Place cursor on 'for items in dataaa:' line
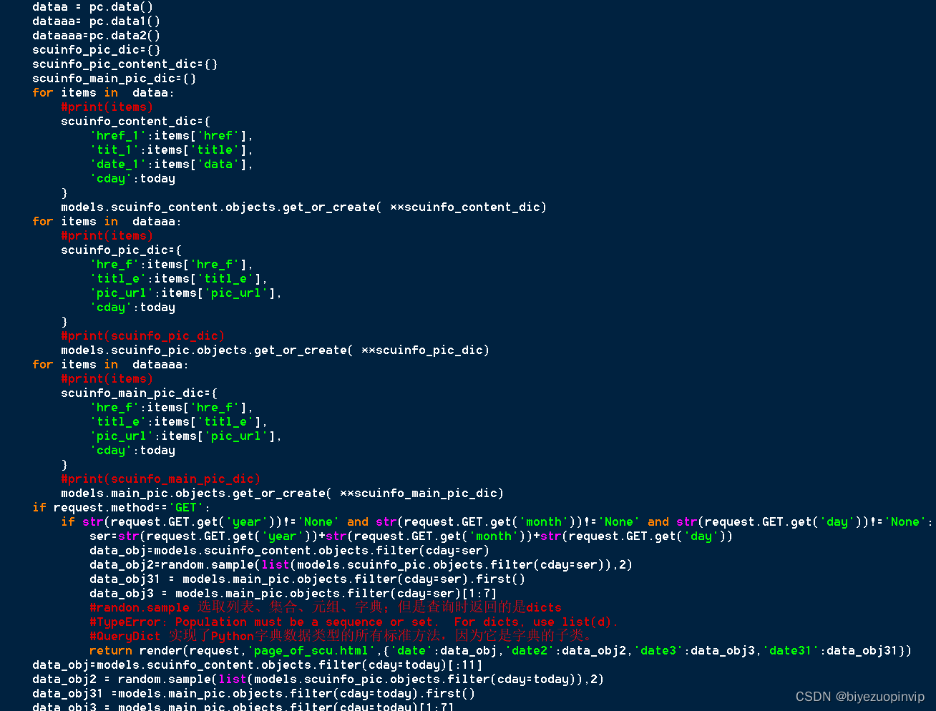The image size is (936, 711). (107, 222)
